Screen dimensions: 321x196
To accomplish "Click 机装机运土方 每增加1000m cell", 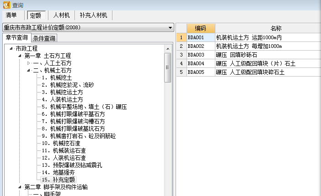I will point(268,46).
